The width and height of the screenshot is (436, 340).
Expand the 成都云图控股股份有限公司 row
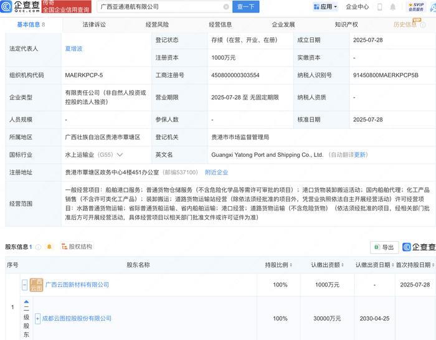point(37,318)
